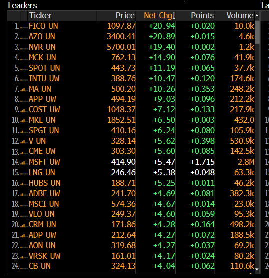Screen dimensions: 269x278
Task: Select the AZO UN ticker
Action: (42, 37)
